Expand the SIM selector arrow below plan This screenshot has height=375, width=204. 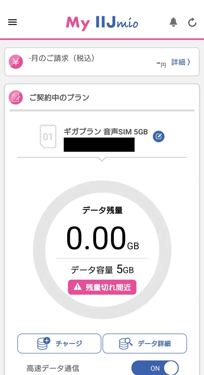click(x=102, y=159)
